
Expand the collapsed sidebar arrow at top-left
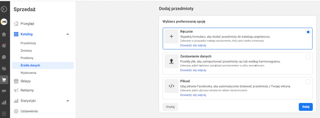tap(4, 9)
